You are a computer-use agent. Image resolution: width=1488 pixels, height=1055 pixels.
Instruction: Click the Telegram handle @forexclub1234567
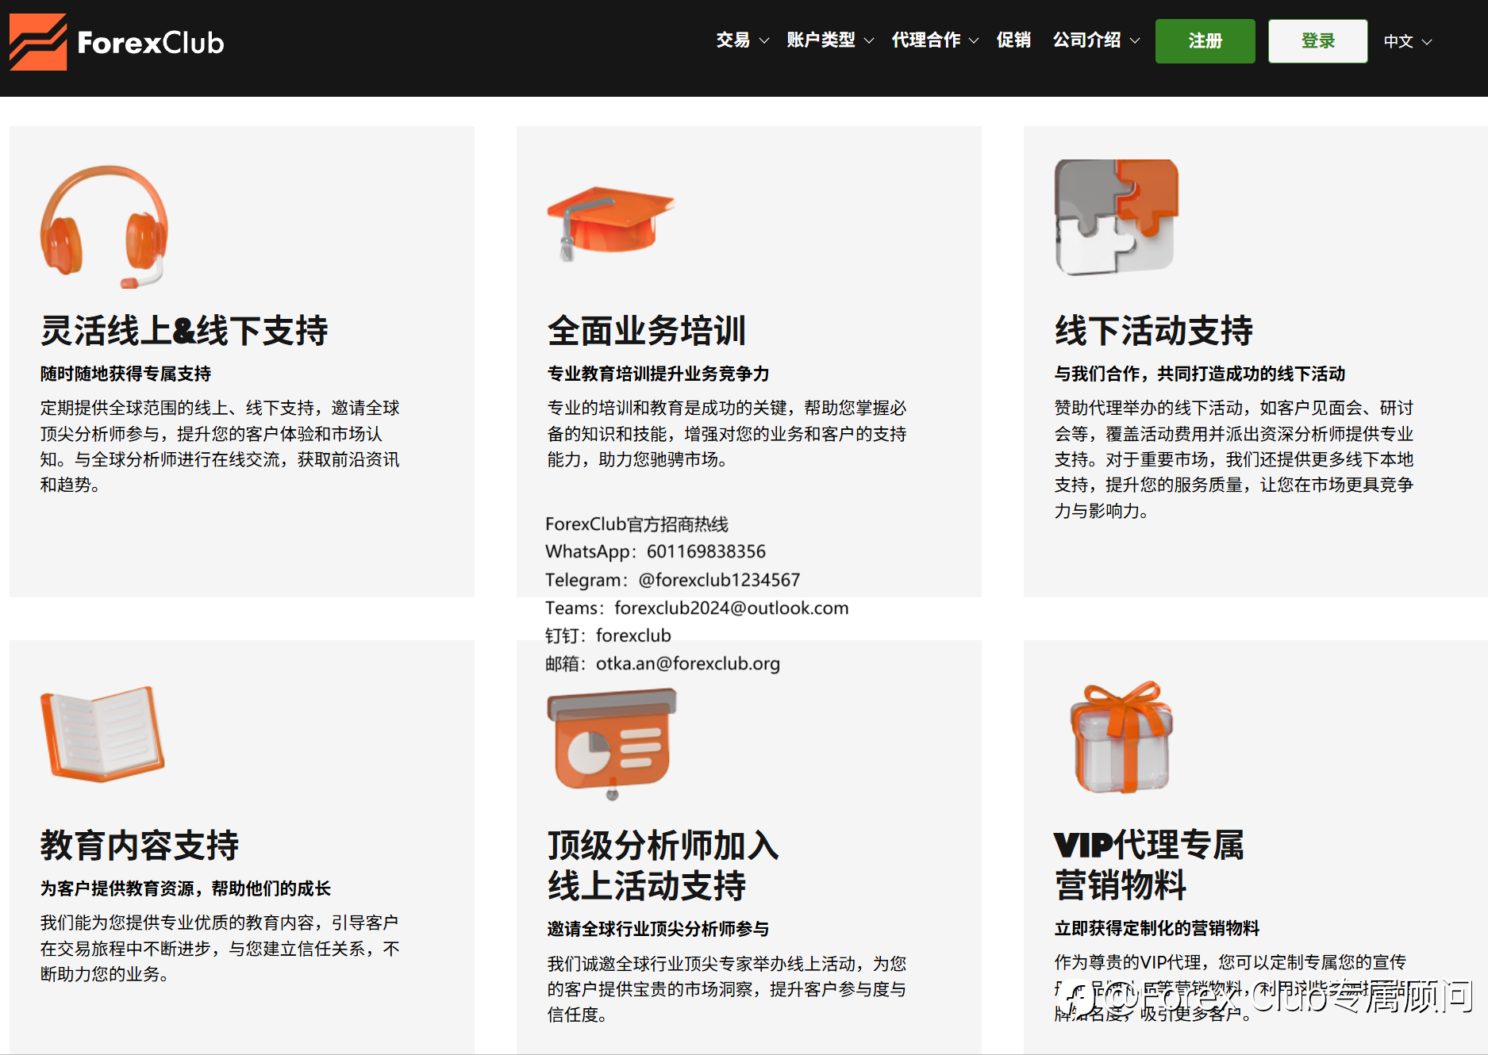click(719, 580)
